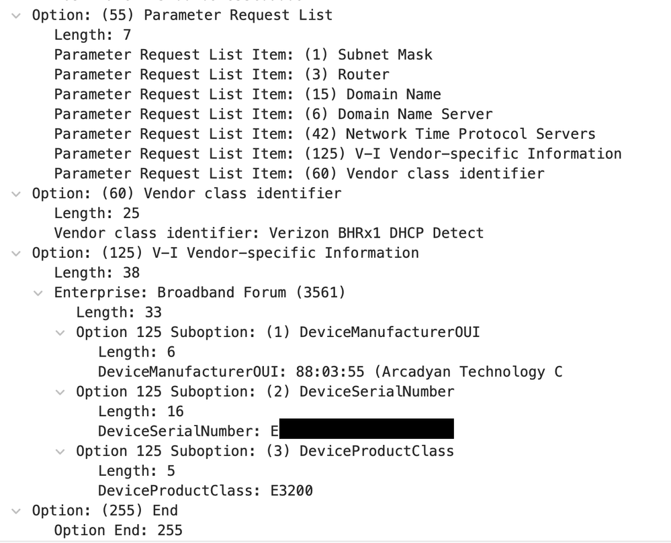Image resolution: width=671 pixels, height=543 pixels.
Task: Select the (3) Router request item
Action: coord(222,75)
